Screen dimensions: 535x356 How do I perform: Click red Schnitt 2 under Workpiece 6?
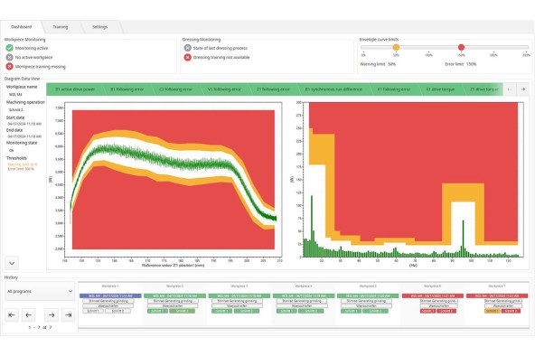coord(446,311)
